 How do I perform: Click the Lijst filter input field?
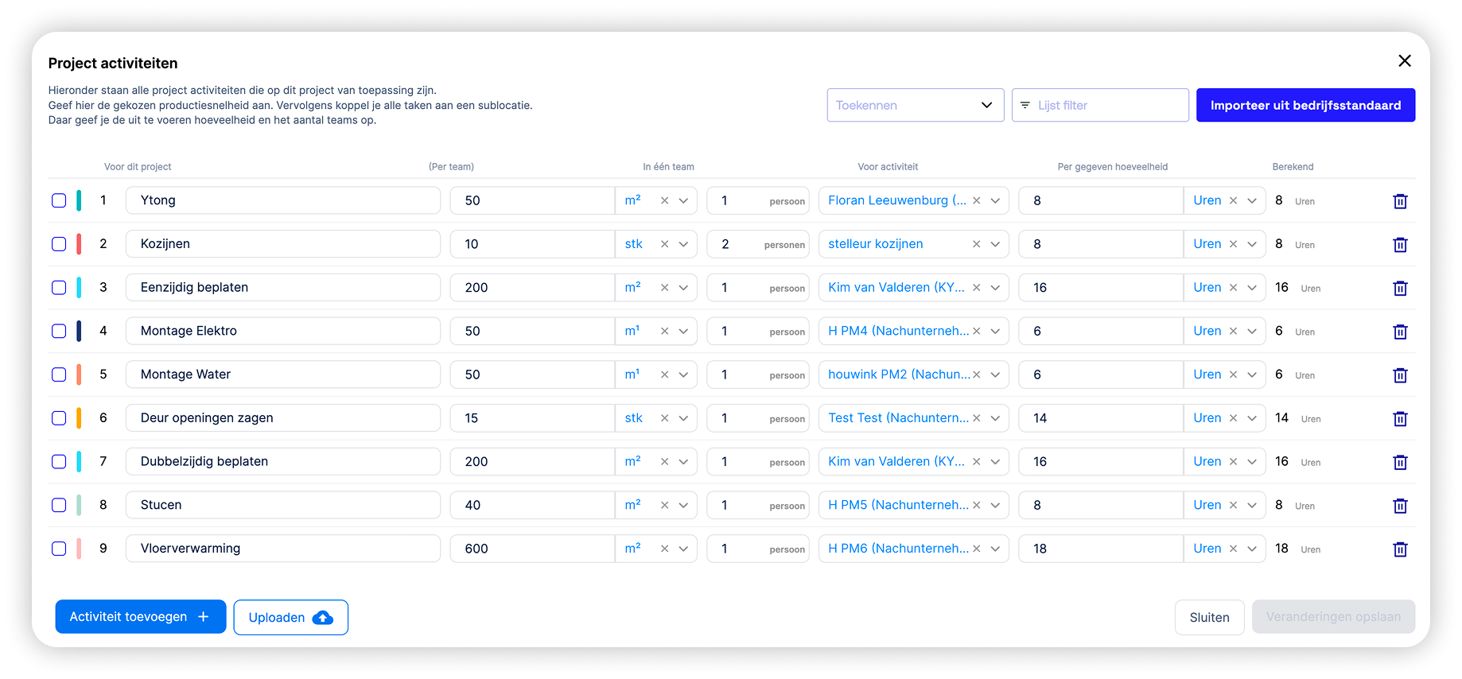(x=1106, y=105)
